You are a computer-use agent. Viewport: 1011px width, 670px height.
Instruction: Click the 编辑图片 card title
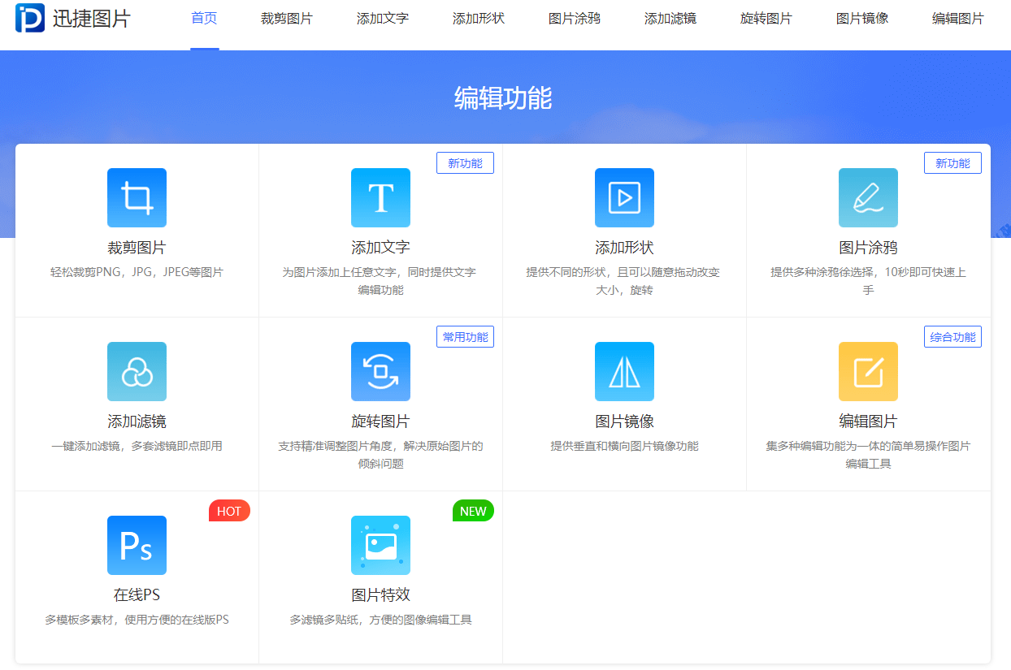868,421
